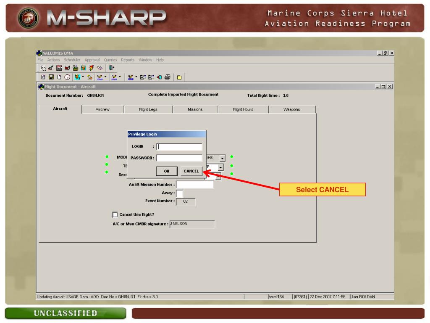Open dropdown arrow next to H pencil icon
The image size is (430, 323).
120,77
